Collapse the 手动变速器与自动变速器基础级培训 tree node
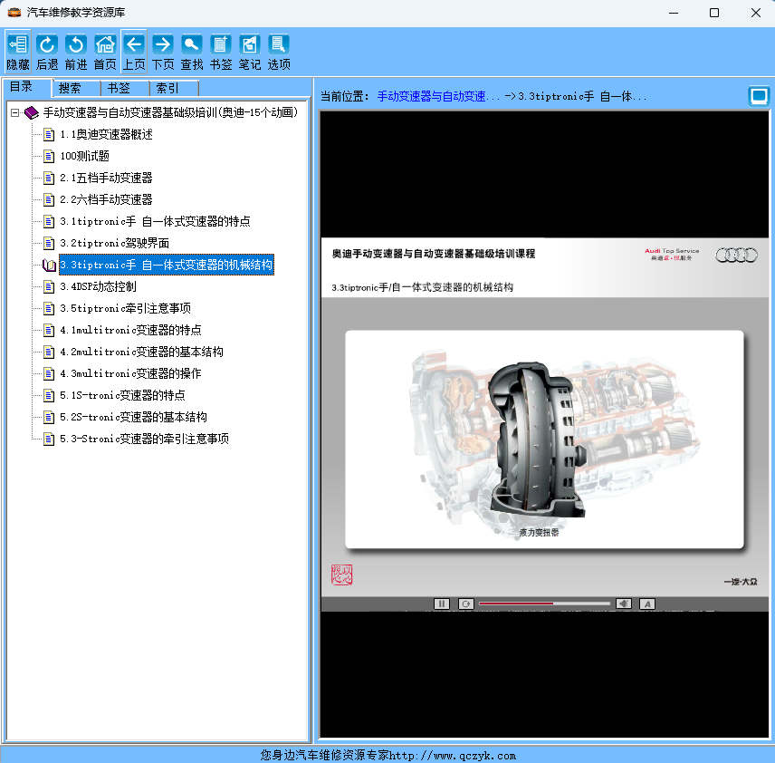Screen dimensions: 775x763 pos(14,112)
